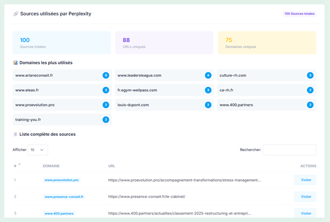Click the bar chart icon near Domaines les plus utilisés
The image size is (330, 222).
(x=15, y=63)
